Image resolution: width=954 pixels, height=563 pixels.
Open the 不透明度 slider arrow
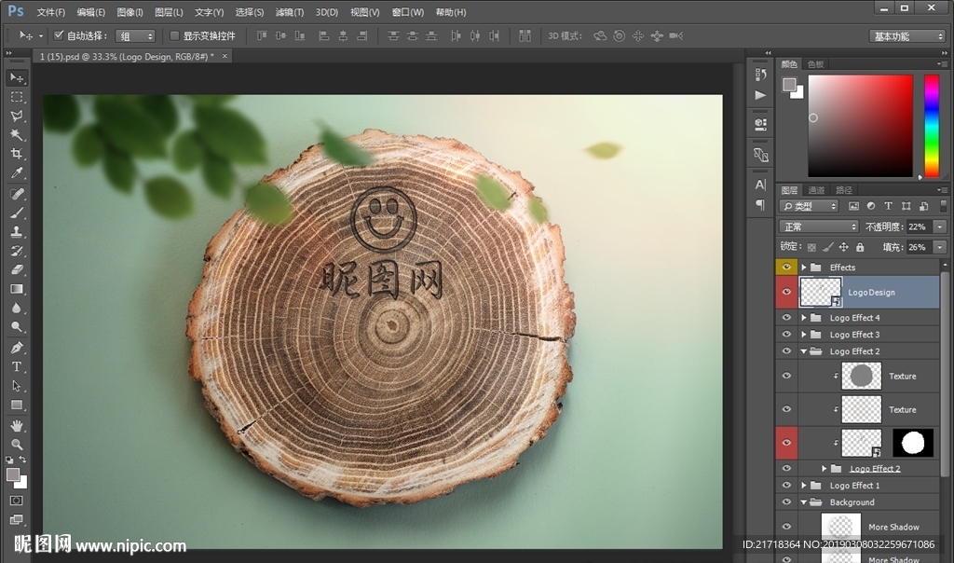[940, 227]
